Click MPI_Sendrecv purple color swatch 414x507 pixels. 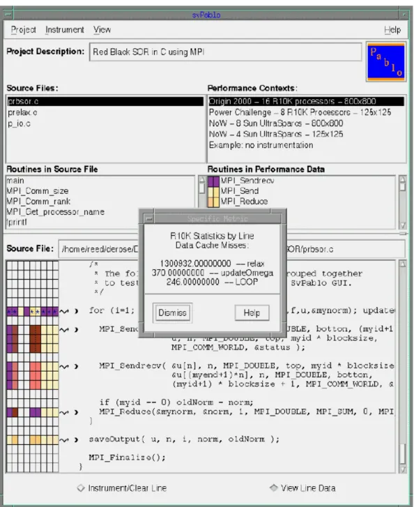pyautogui.click(x=213, y=181)
